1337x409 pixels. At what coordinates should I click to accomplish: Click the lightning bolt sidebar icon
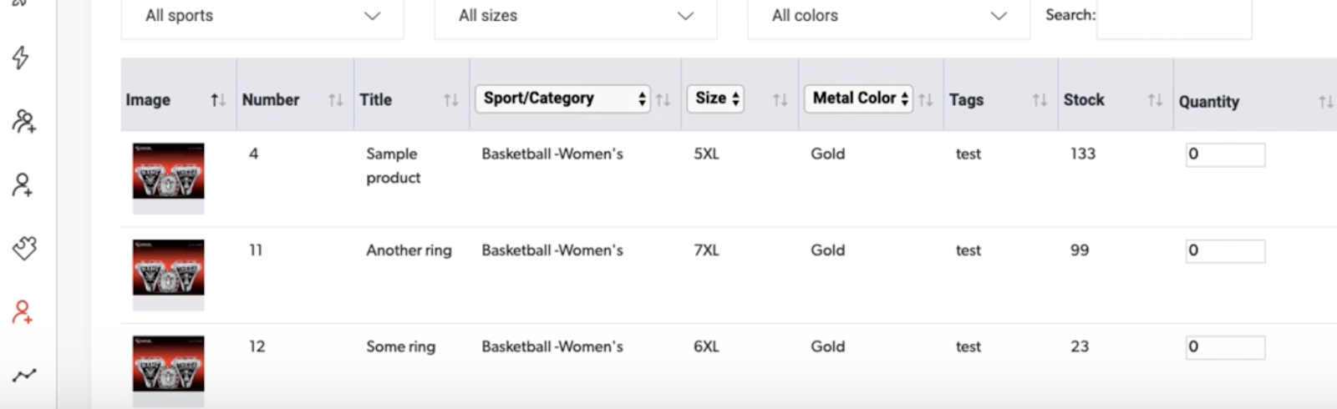pyautogui.click(x=21, y=58)
